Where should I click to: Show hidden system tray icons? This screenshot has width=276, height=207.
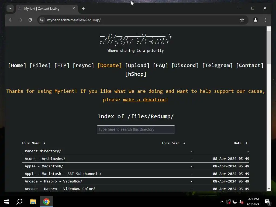222,202
